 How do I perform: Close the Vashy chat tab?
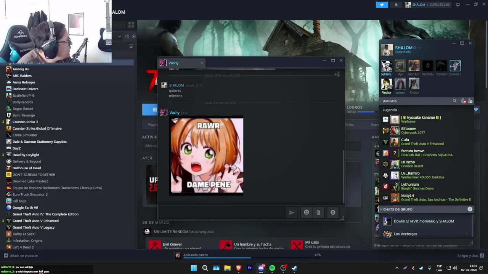coord(202,63)
